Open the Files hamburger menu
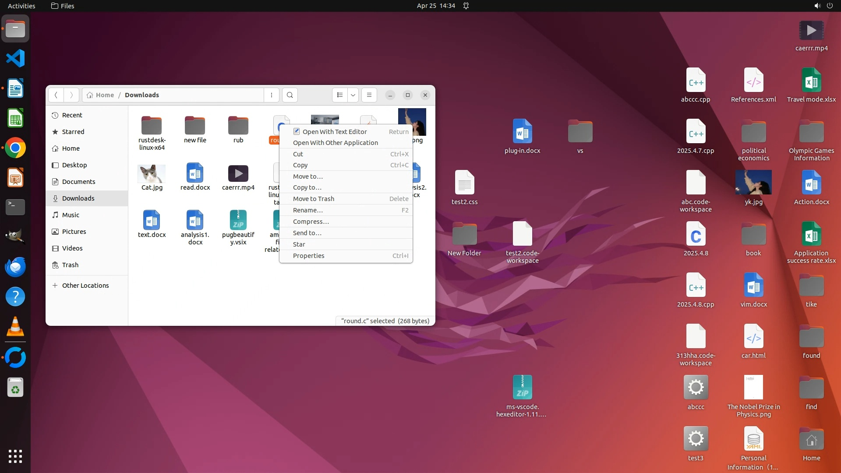The height and width of the screenshot is (473, 841). [369, 95]
